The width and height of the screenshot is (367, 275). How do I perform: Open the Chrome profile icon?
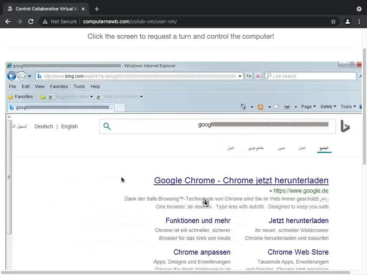348,21
